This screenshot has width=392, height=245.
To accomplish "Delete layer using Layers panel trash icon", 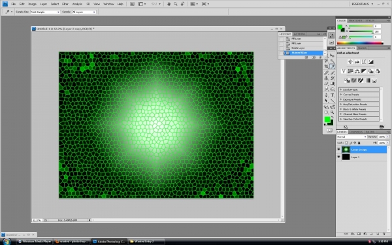I will (384, 234).
